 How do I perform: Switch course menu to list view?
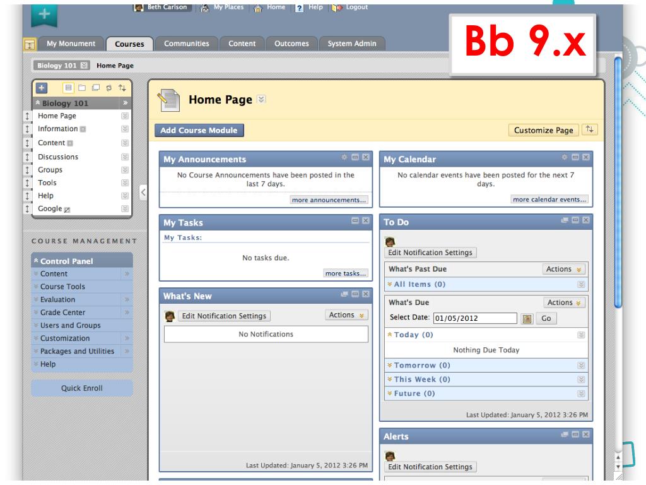point(68,88)
